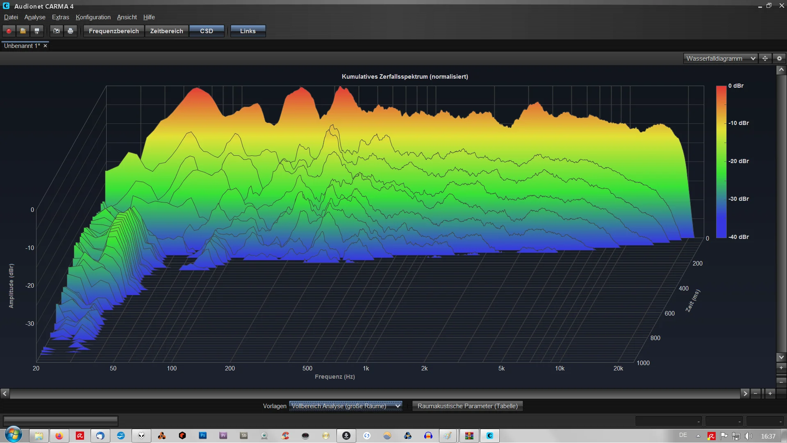787x443 pixels.
Task: Show hidden tray icons with the arrow
Action: (x=698, y=436)
